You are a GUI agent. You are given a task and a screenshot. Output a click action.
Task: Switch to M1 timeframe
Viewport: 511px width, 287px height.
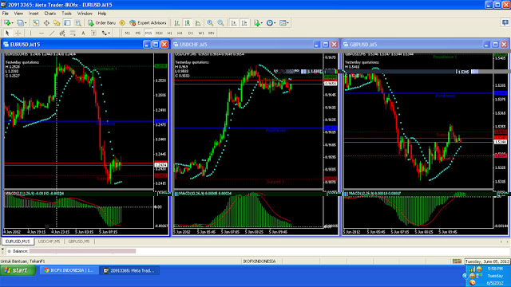[128, 33]
